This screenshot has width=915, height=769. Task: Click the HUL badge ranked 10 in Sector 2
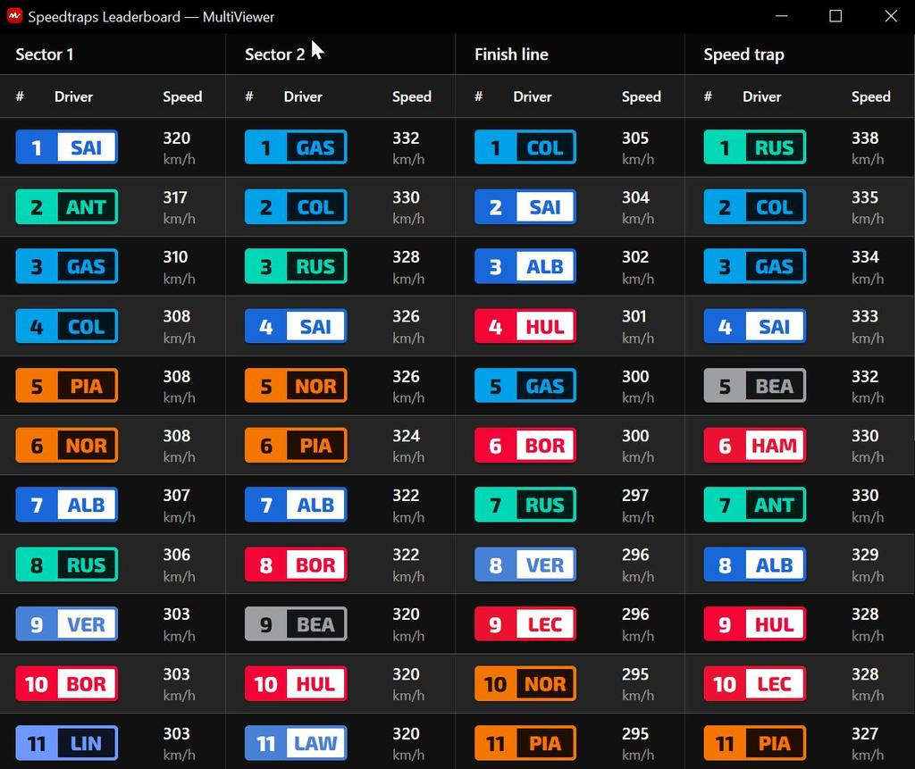tap(296, 683)
